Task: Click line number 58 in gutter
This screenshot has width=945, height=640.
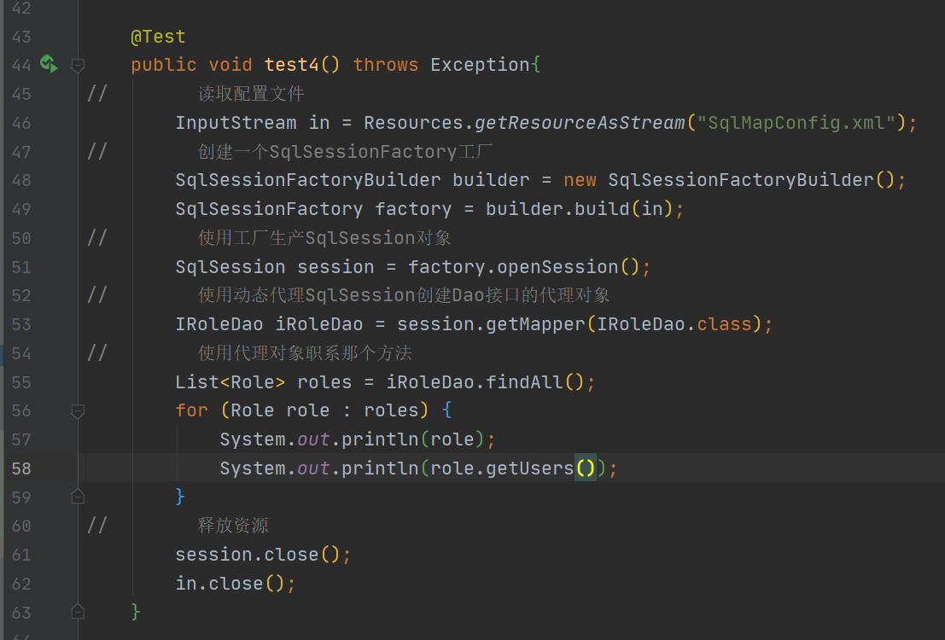Action: tap(21, 468)
